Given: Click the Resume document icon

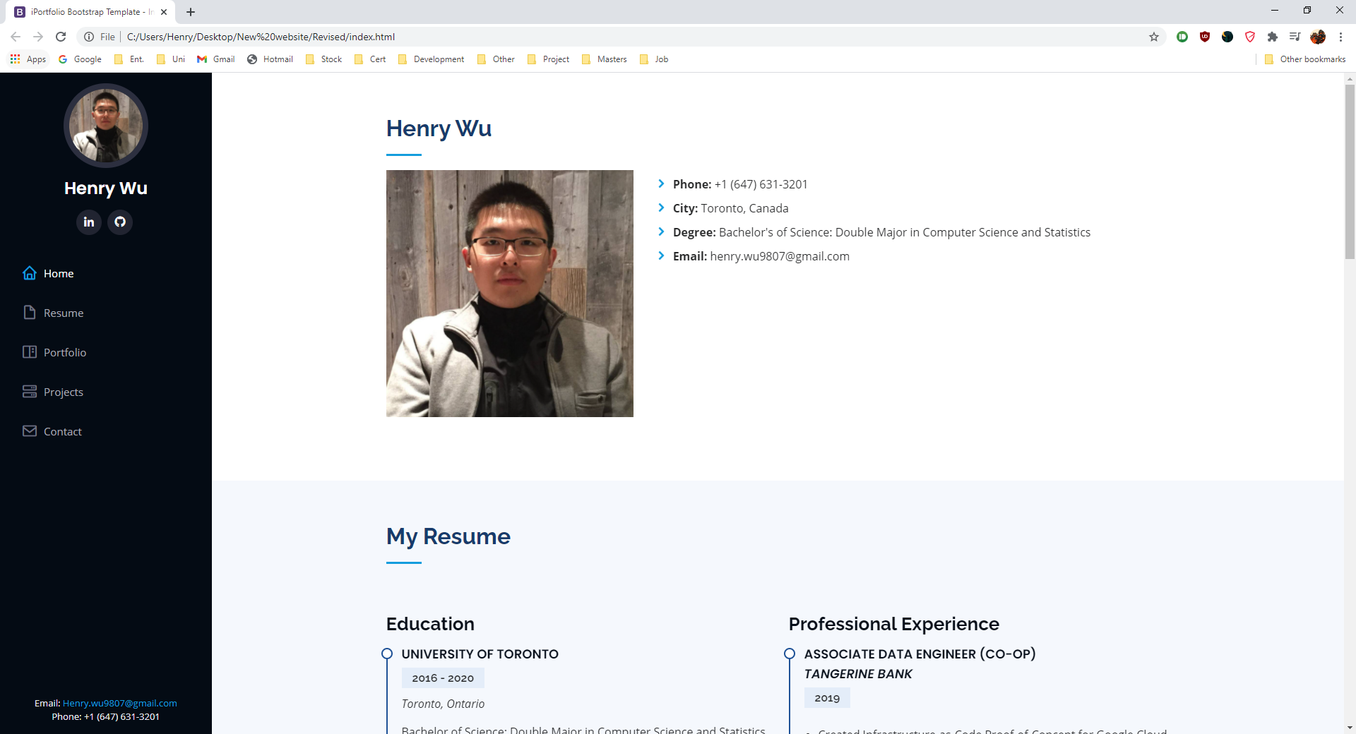Looking at the screenshot, I should click(x=30, y=313).
